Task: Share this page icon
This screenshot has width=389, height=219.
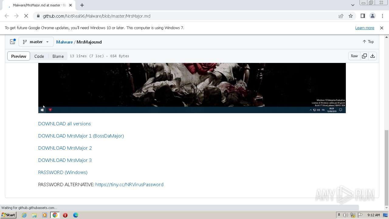Action: (x=341, y=16)
